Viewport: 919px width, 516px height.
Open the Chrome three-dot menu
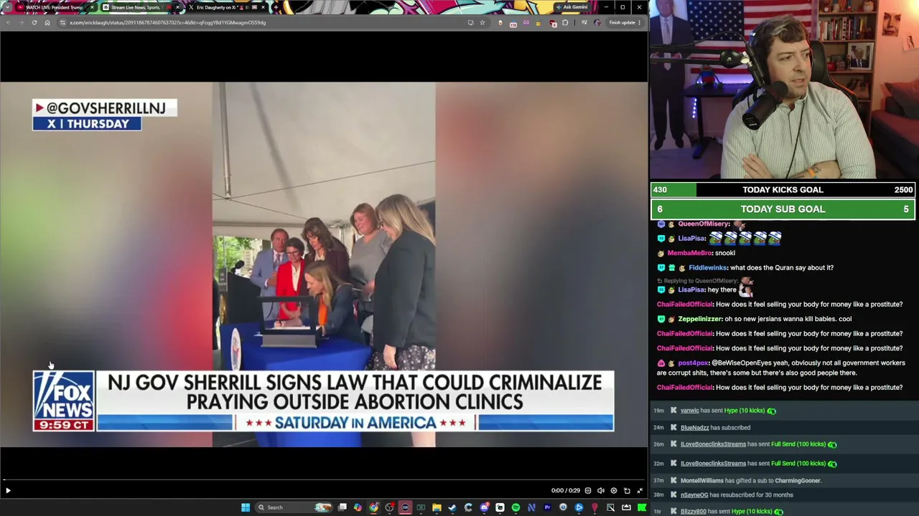(640, 22)
